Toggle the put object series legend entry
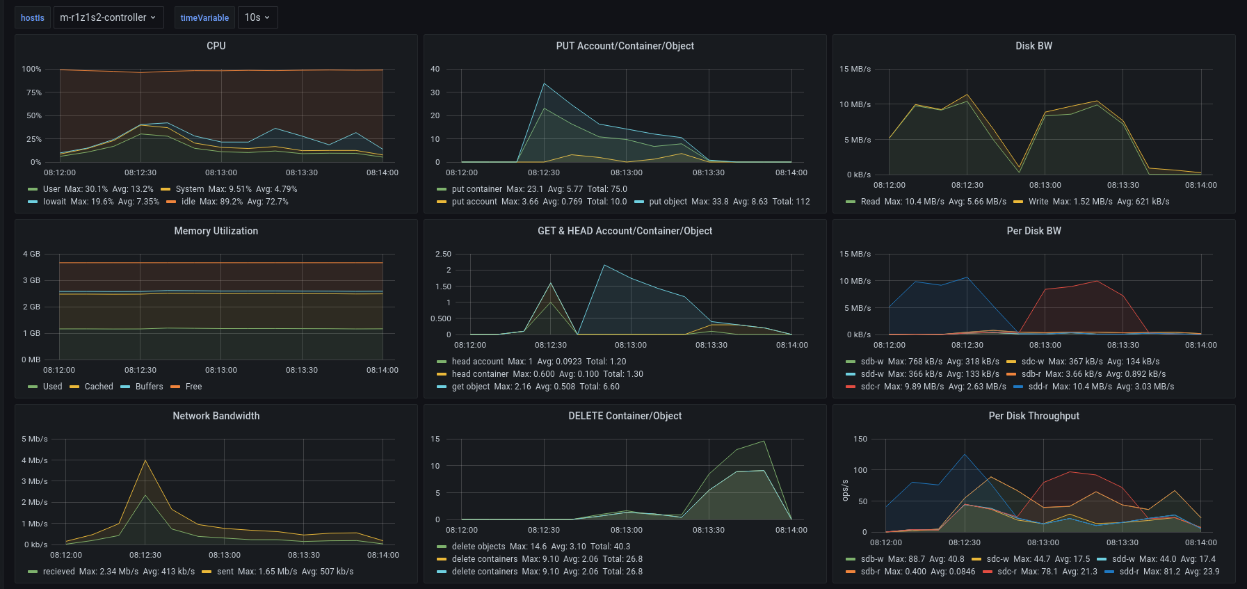1247x589 pixels. click(668, 202)
